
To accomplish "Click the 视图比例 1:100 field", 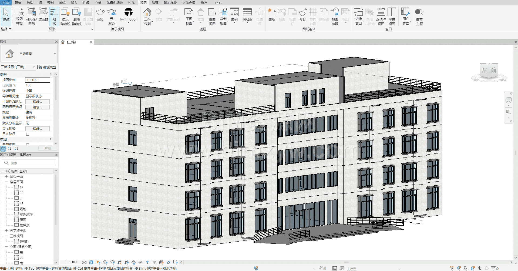I will [38, 80].
